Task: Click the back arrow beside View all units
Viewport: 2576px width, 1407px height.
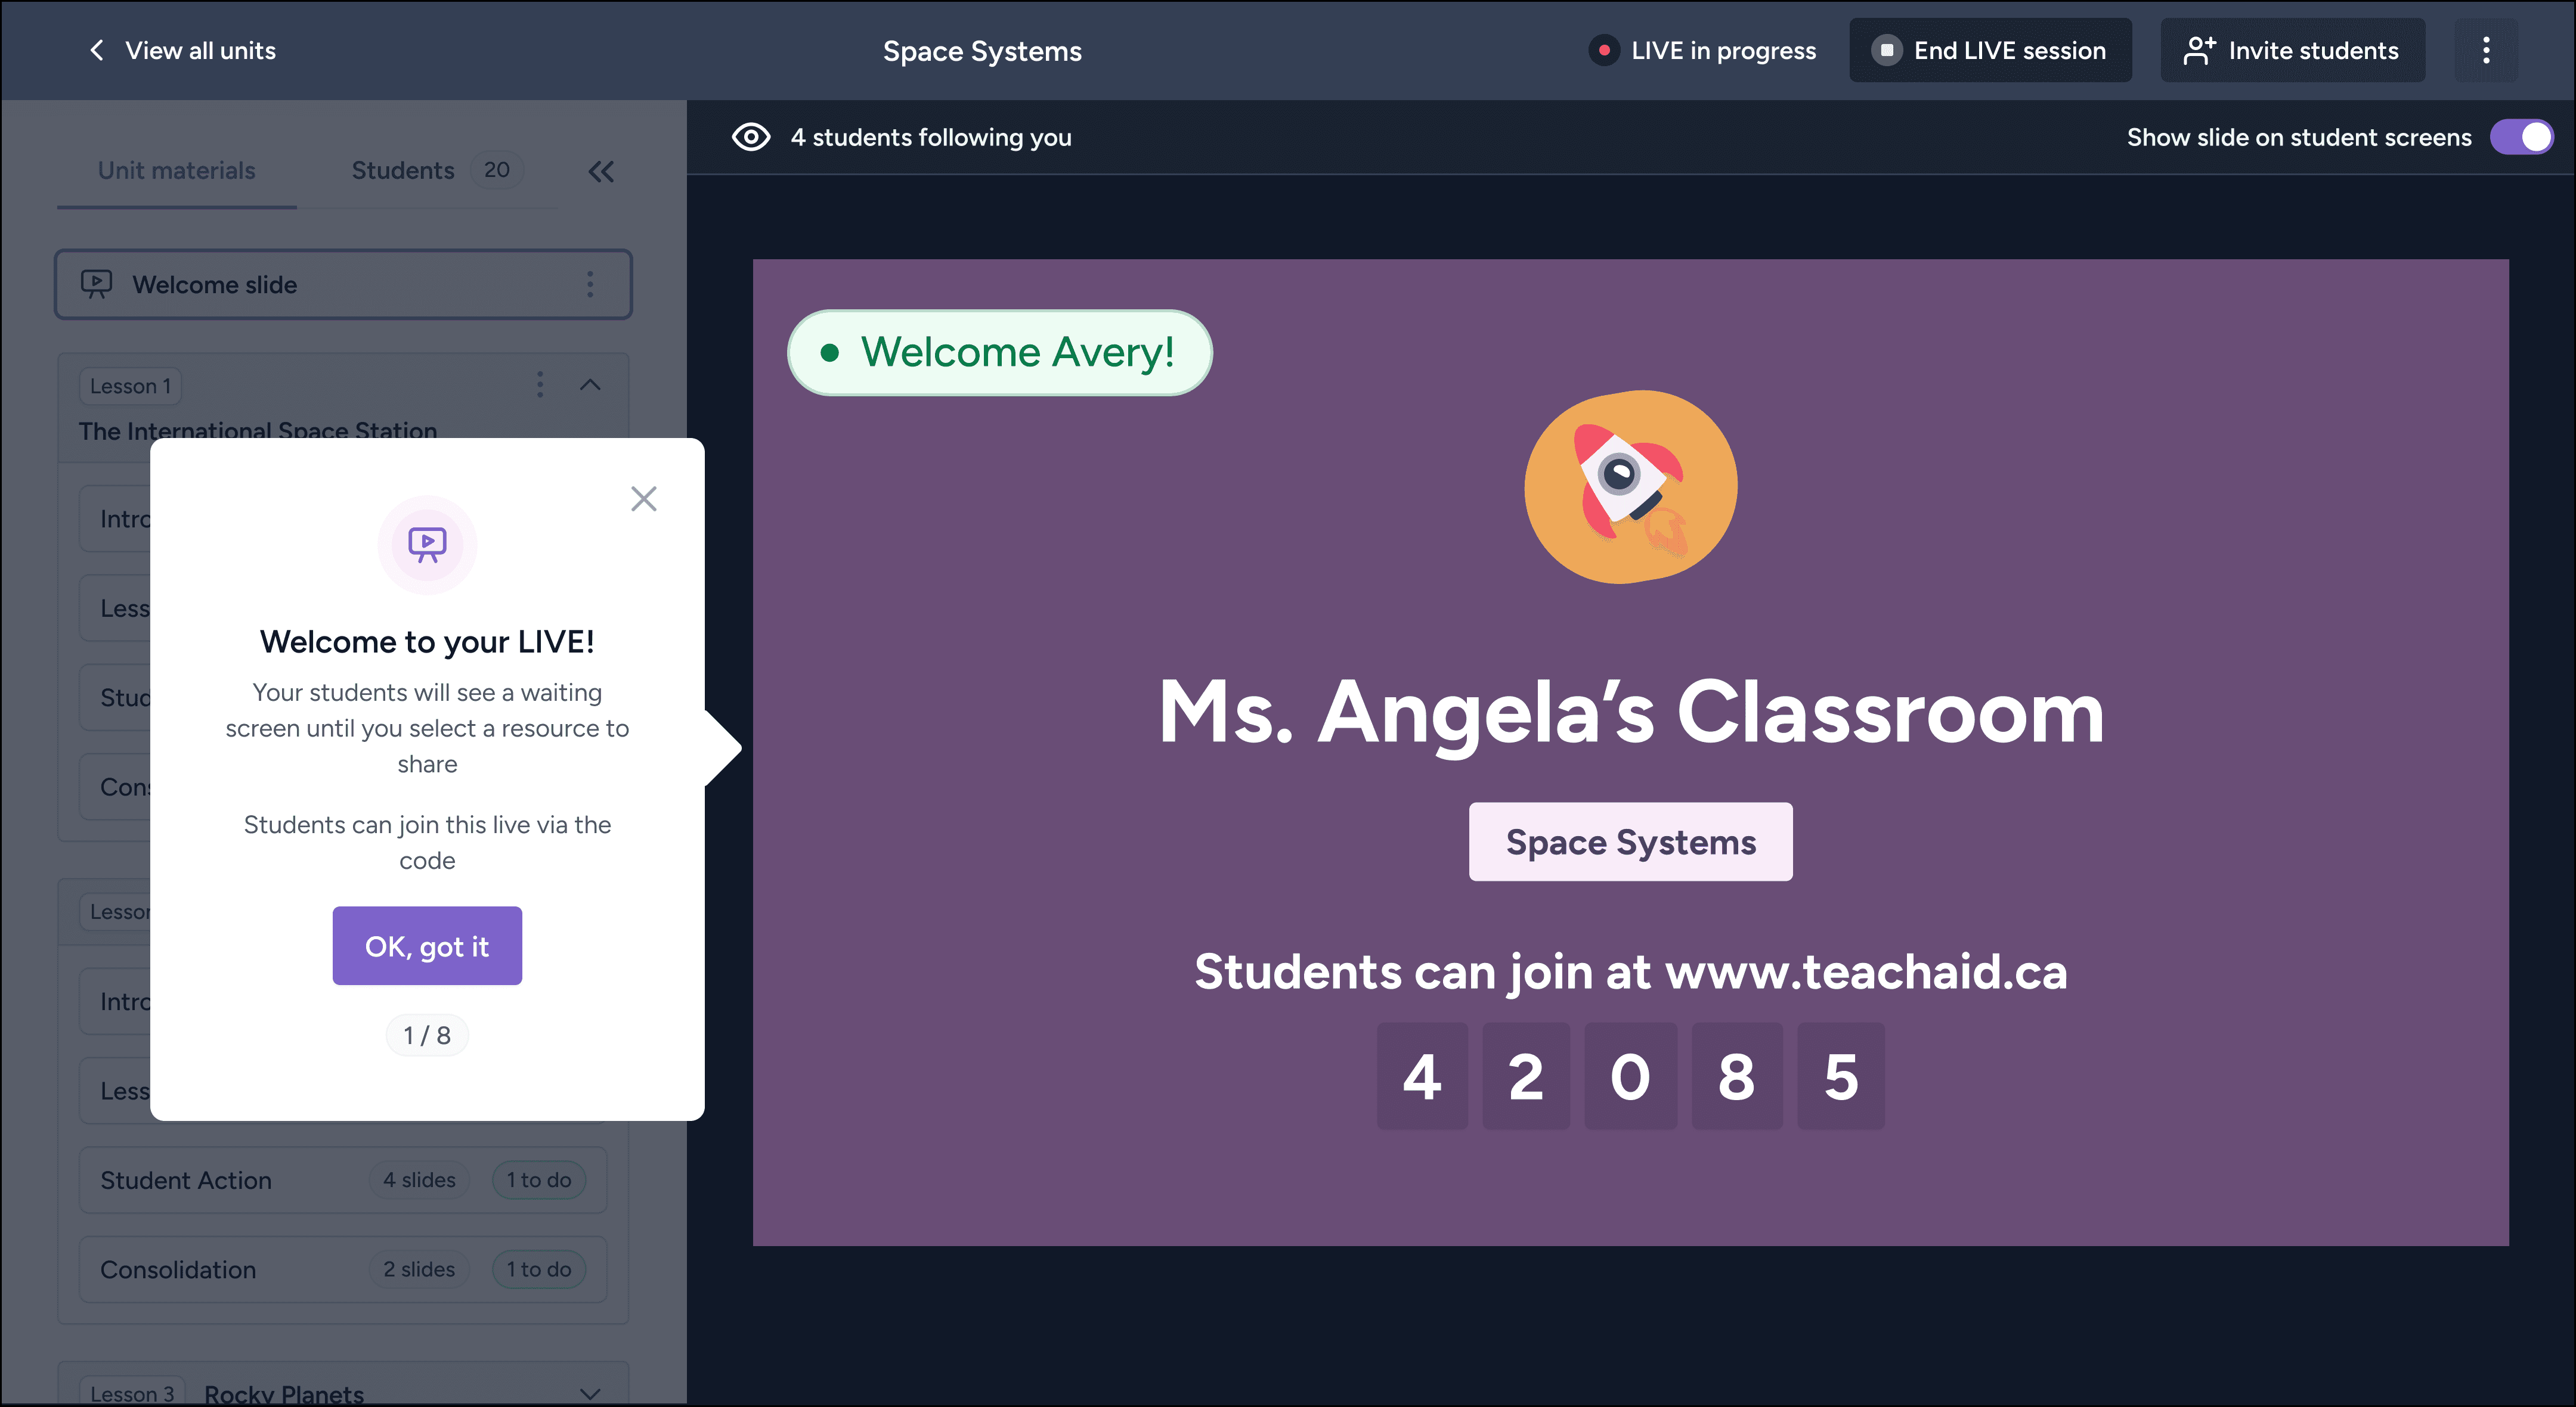Action: click(96, 50)
